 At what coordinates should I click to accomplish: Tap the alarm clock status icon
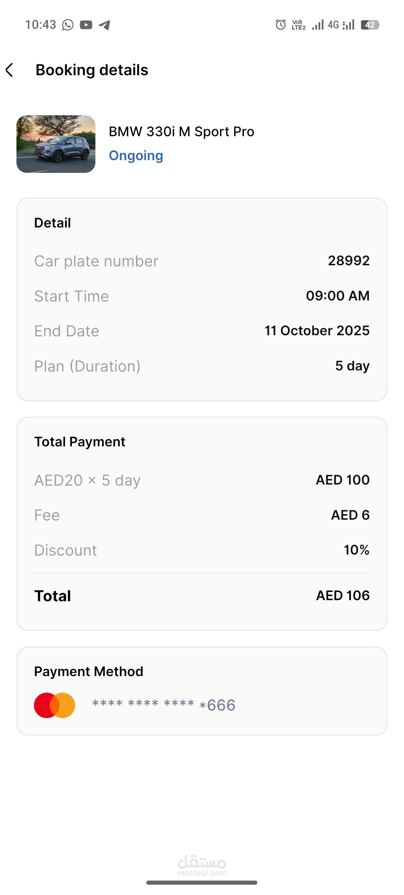tap(281, 25)
